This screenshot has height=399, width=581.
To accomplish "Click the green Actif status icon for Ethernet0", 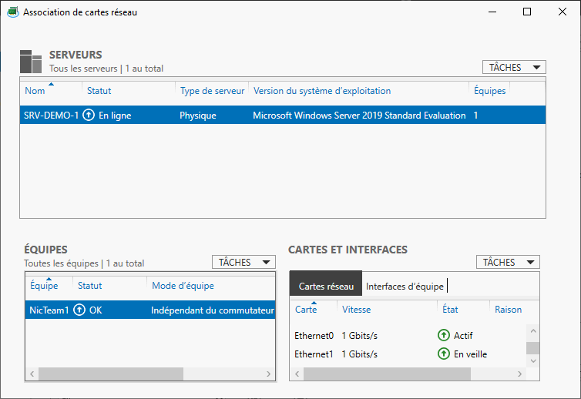I will 443,336.
